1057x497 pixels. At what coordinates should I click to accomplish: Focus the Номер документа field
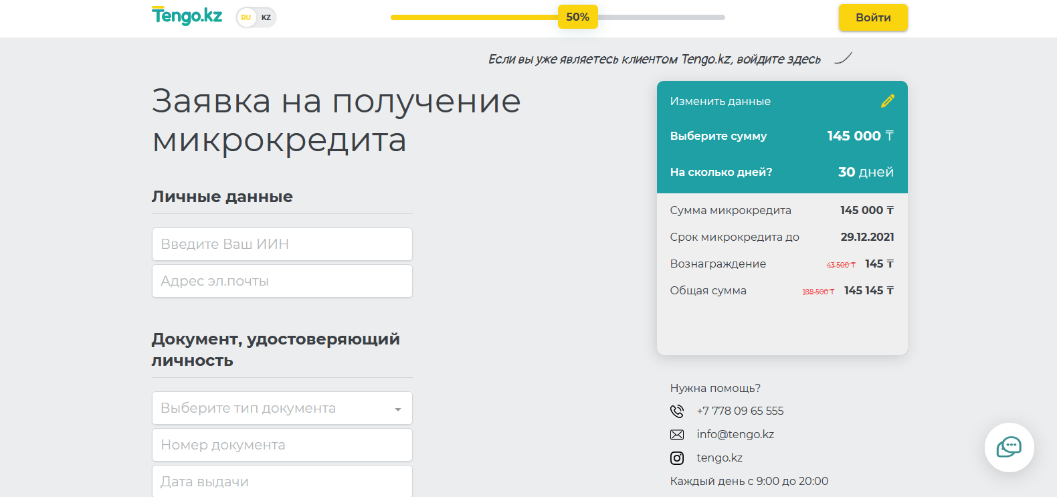282,445
